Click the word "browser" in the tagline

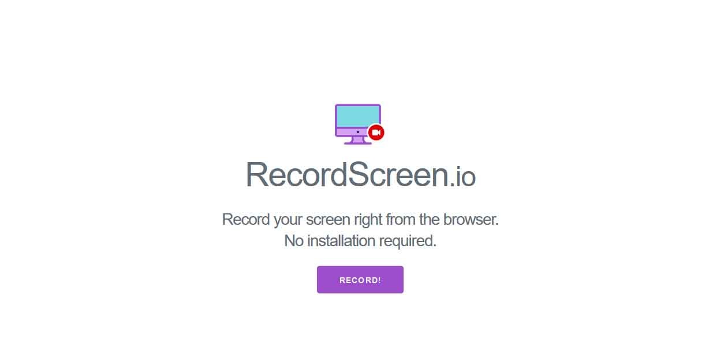469,220
